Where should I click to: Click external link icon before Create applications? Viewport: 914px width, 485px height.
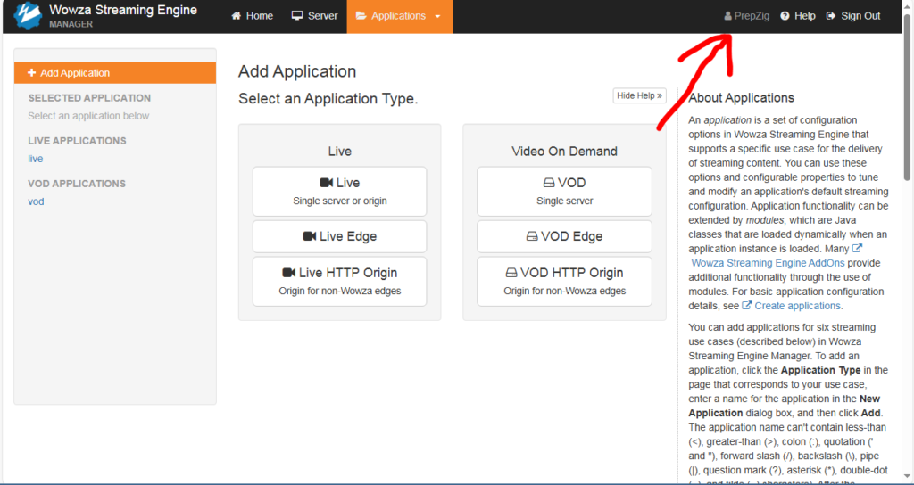point(746,306)
